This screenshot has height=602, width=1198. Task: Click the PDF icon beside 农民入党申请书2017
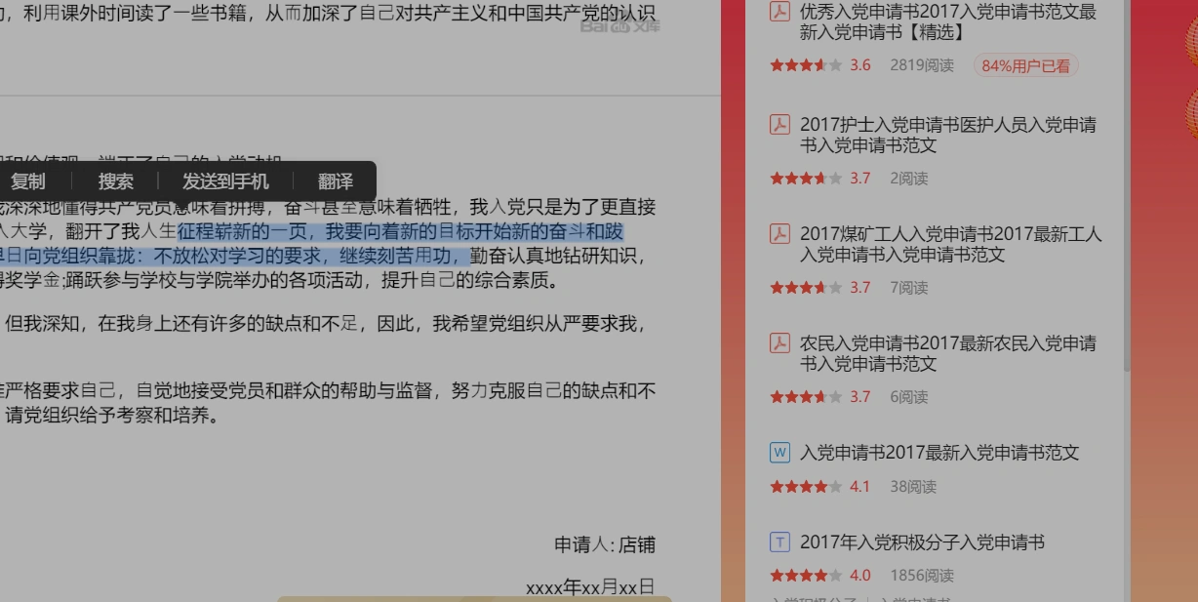coord(779,343)
